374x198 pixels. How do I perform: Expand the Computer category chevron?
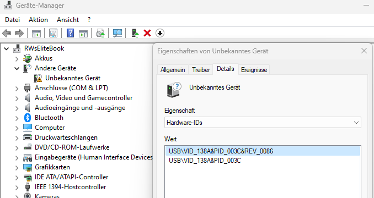(17, 128)
